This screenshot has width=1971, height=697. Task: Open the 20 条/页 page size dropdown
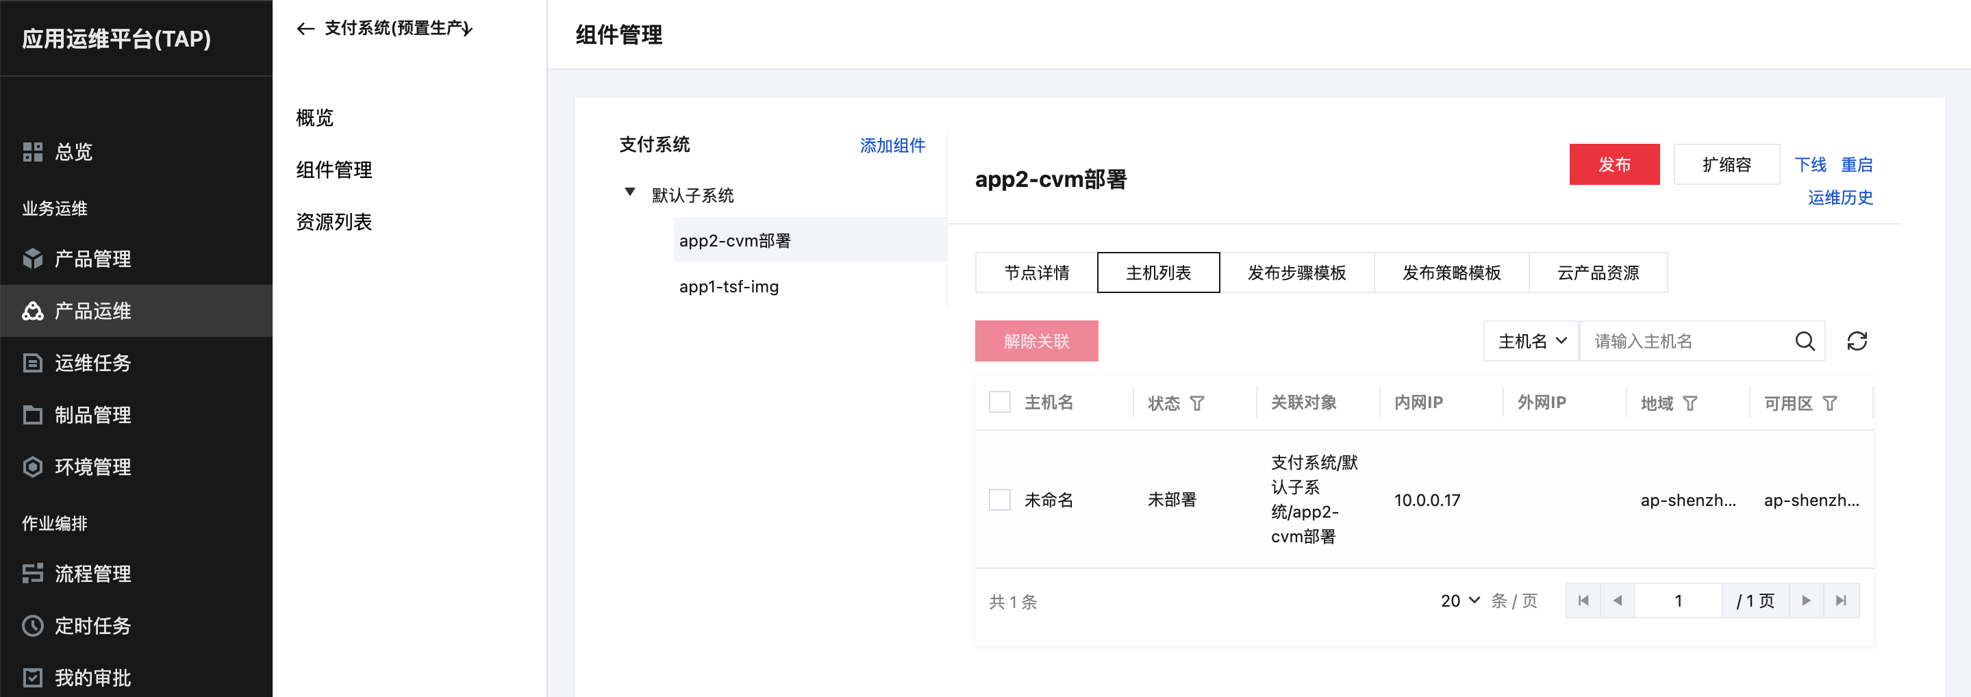pyautogui.click(x=1459, y=600)
